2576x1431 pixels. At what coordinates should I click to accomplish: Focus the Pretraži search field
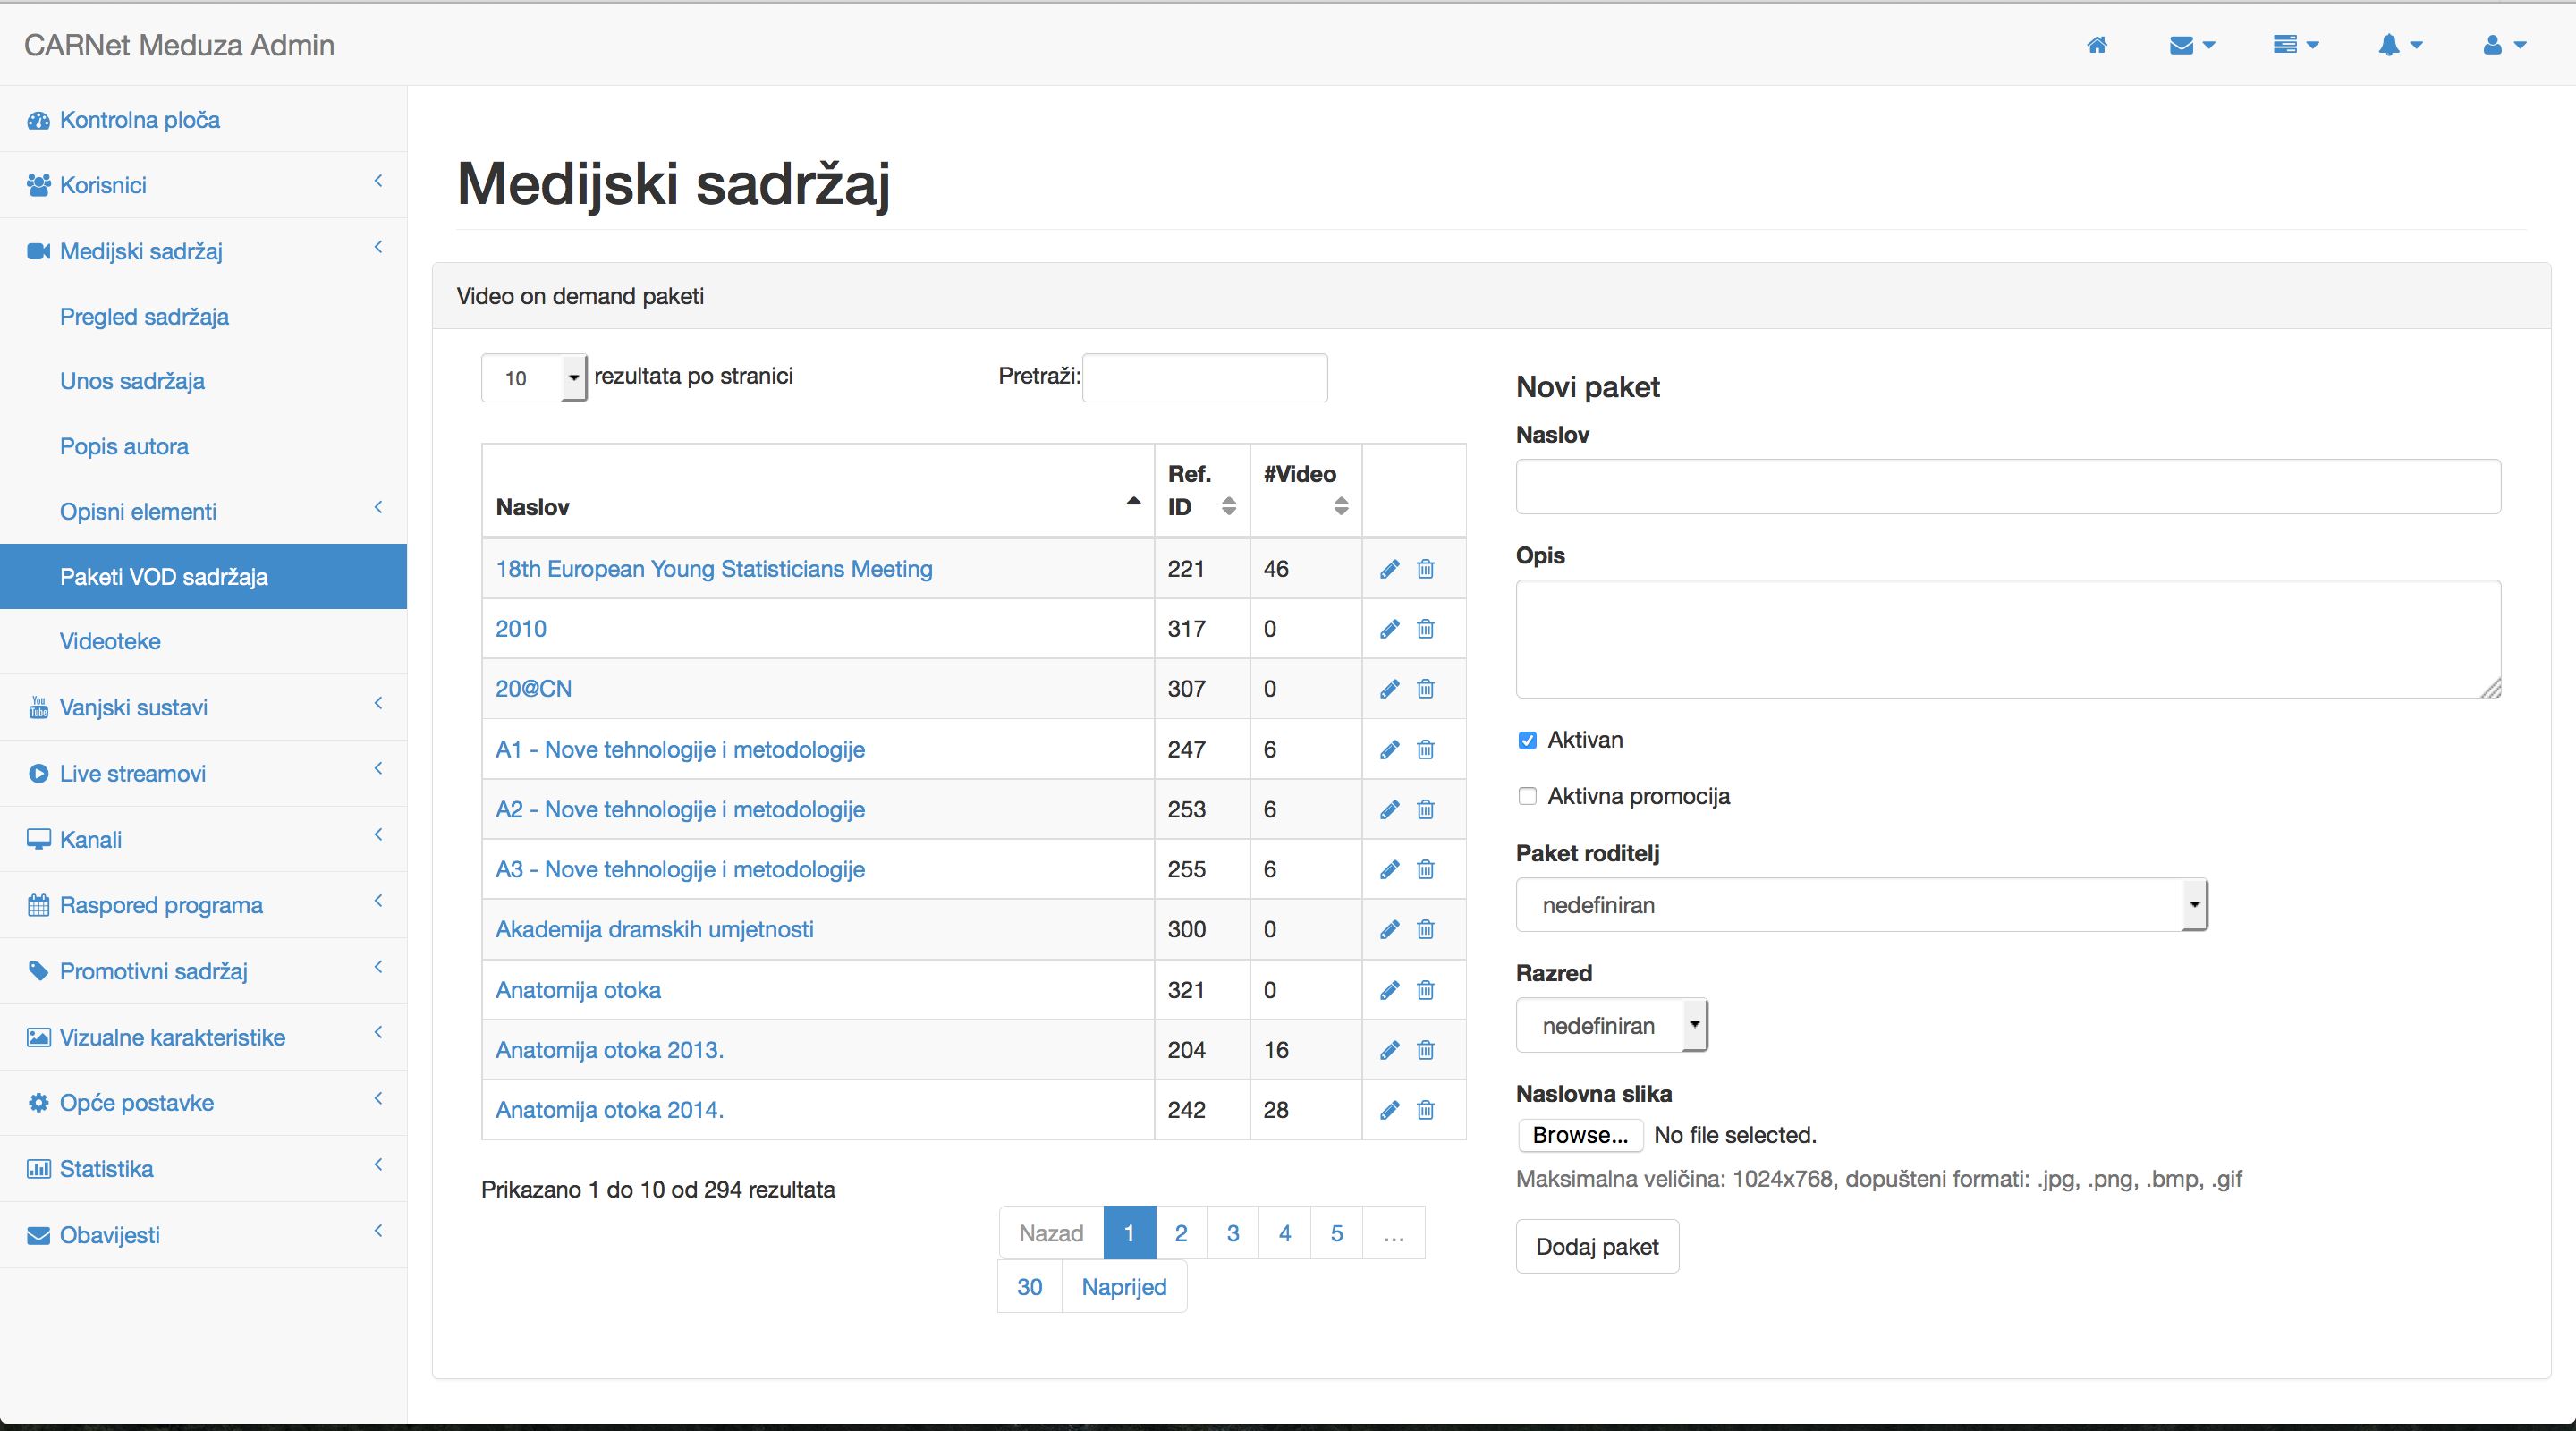click(x=1205, y=378)
